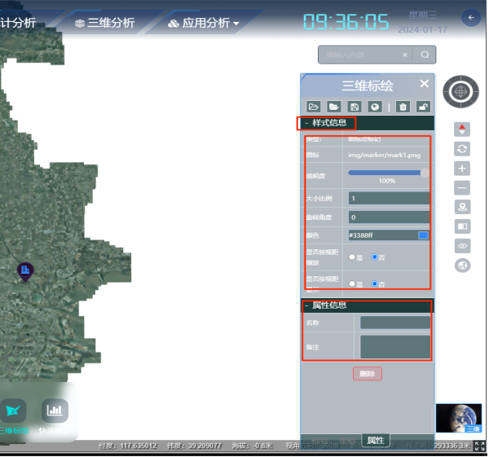Screen dimensions: 489x457
Task: Click the 2024-01-17 date text
Action: [x=422, y=29]
